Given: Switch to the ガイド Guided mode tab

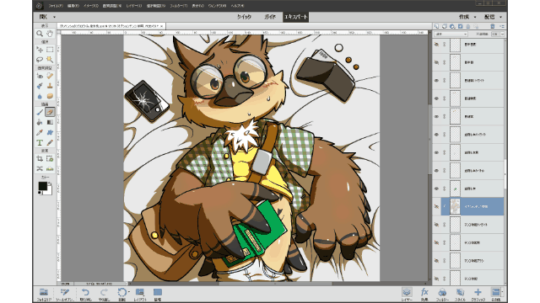Looking at the screenshot, I should (x=270, y=17).
